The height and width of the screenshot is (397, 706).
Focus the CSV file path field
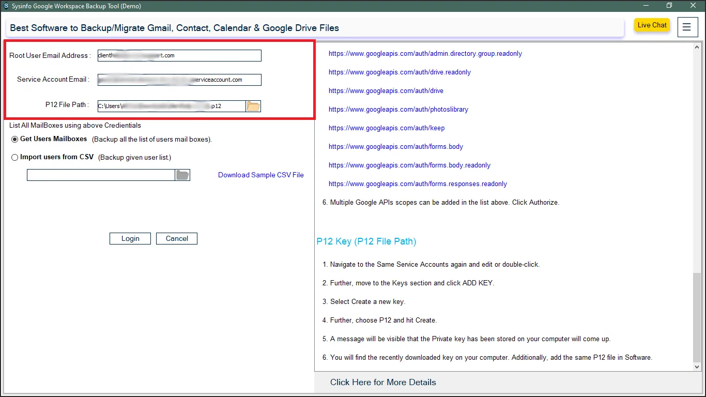[101, 175]
